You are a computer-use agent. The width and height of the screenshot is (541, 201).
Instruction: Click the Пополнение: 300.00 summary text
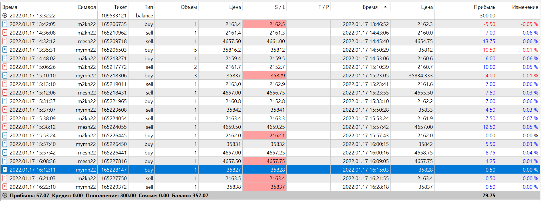pyautogui.click(x=111, y=196)
